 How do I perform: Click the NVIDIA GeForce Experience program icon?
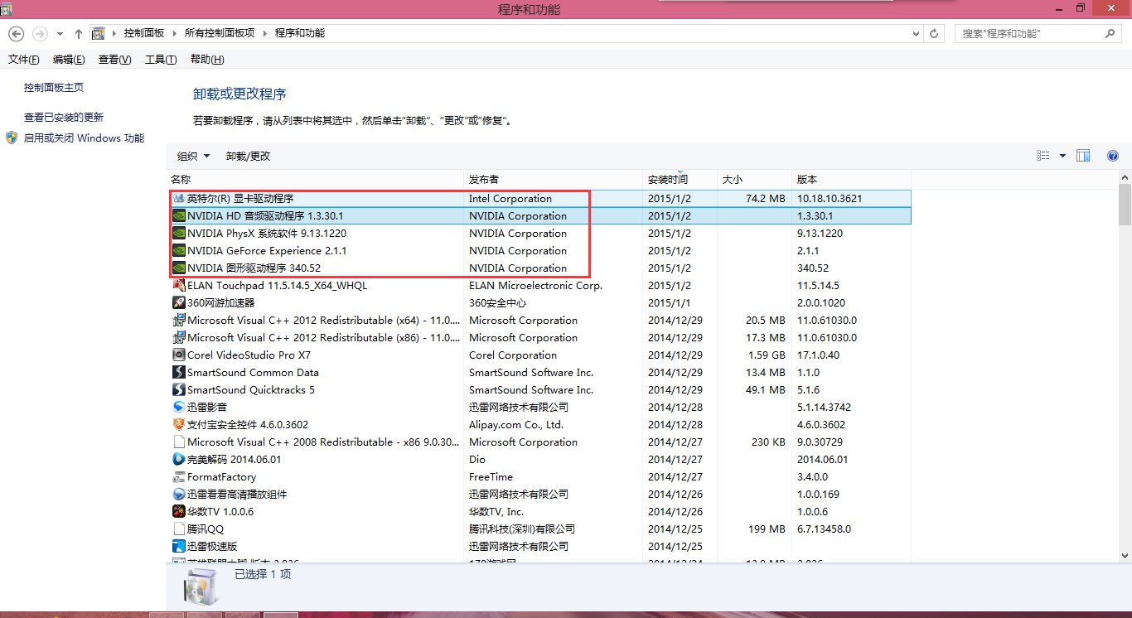pyautogui.click(x=178, y=251)
